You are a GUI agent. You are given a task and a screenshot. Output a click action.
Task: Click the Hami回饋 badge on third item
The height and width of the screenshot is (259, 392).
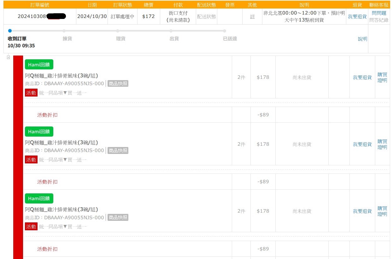click(39, 198)
